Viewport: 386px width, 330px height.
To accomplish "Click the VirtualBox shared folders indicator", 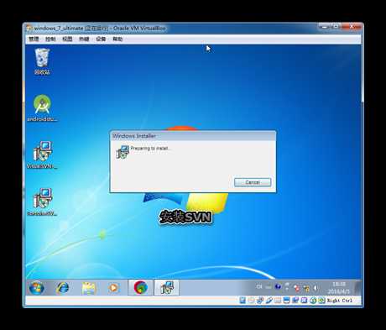I will point(278,301).
